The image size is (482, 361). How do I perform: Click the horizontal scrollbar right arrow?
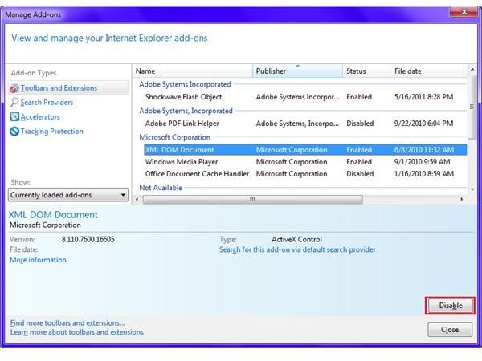pyautogui.click(x=462, y=200)
